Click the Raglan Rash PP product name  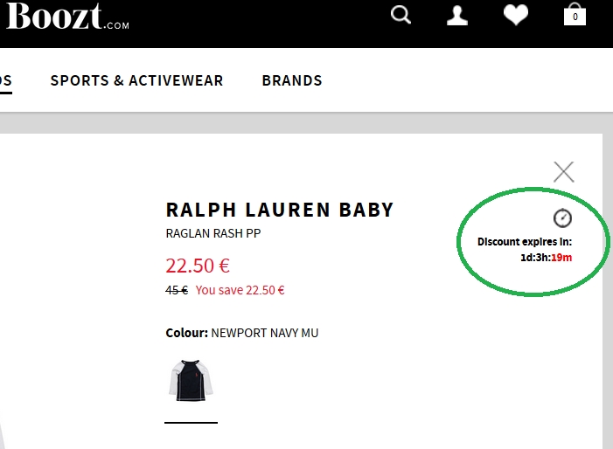tap(213, 233)
